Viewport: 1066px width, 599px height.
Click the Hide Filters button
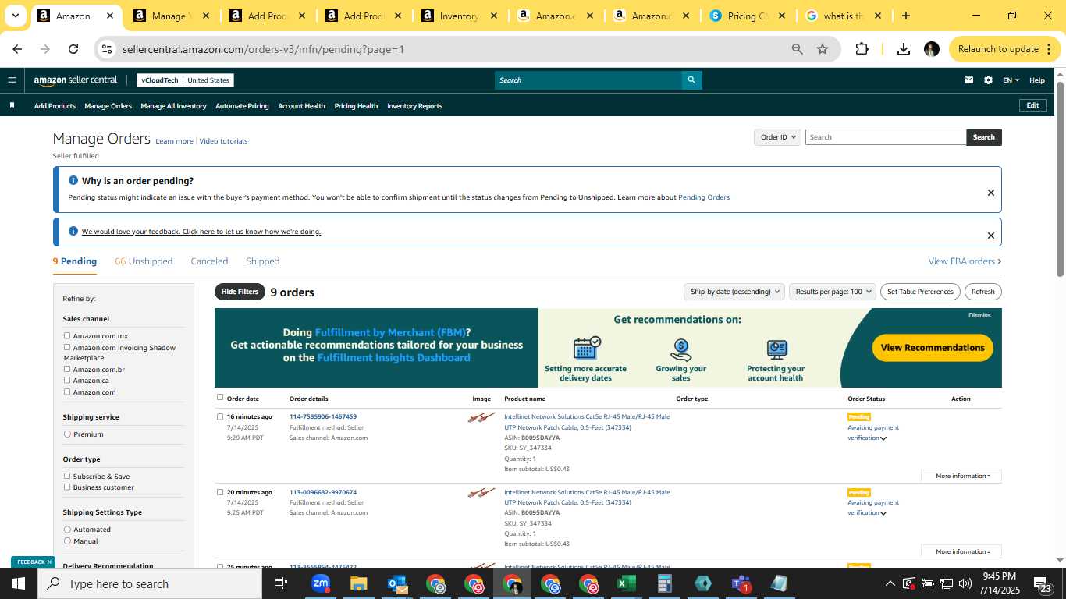pos(240,292)
